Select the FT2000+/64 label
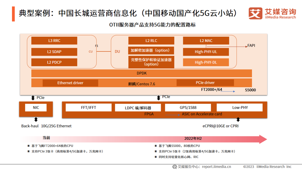The image size is (302, 170). point(211,89)
